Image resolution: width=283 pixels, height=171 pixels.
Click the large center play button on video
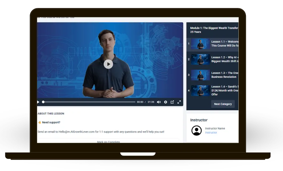pos(108,64)
